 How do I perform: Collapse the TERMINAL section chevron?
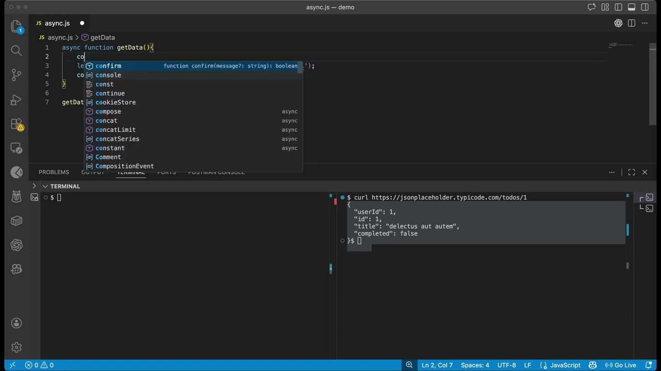[45, 187]
